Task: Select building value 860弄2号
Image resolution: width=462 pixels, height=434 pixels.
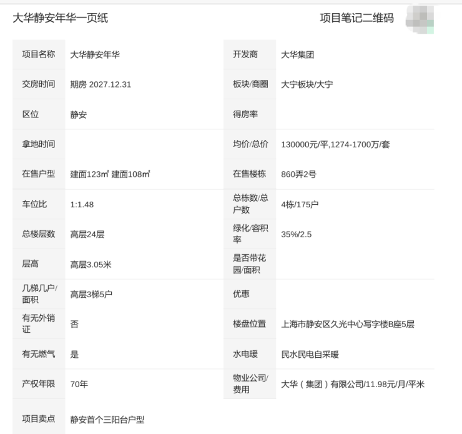Action: pos(298,174)
